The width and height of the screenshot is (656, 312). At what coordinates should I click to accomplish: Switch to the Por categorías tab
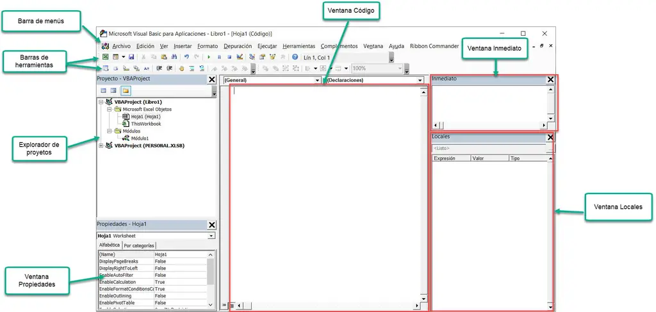(139, 245)
